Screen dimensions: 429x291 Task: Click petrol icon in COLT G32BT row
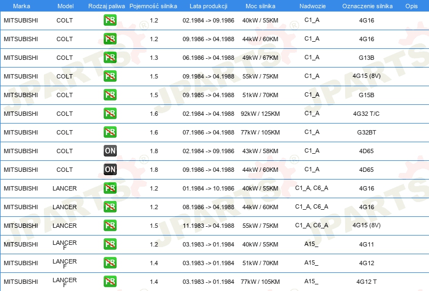[x=110, y=132]
